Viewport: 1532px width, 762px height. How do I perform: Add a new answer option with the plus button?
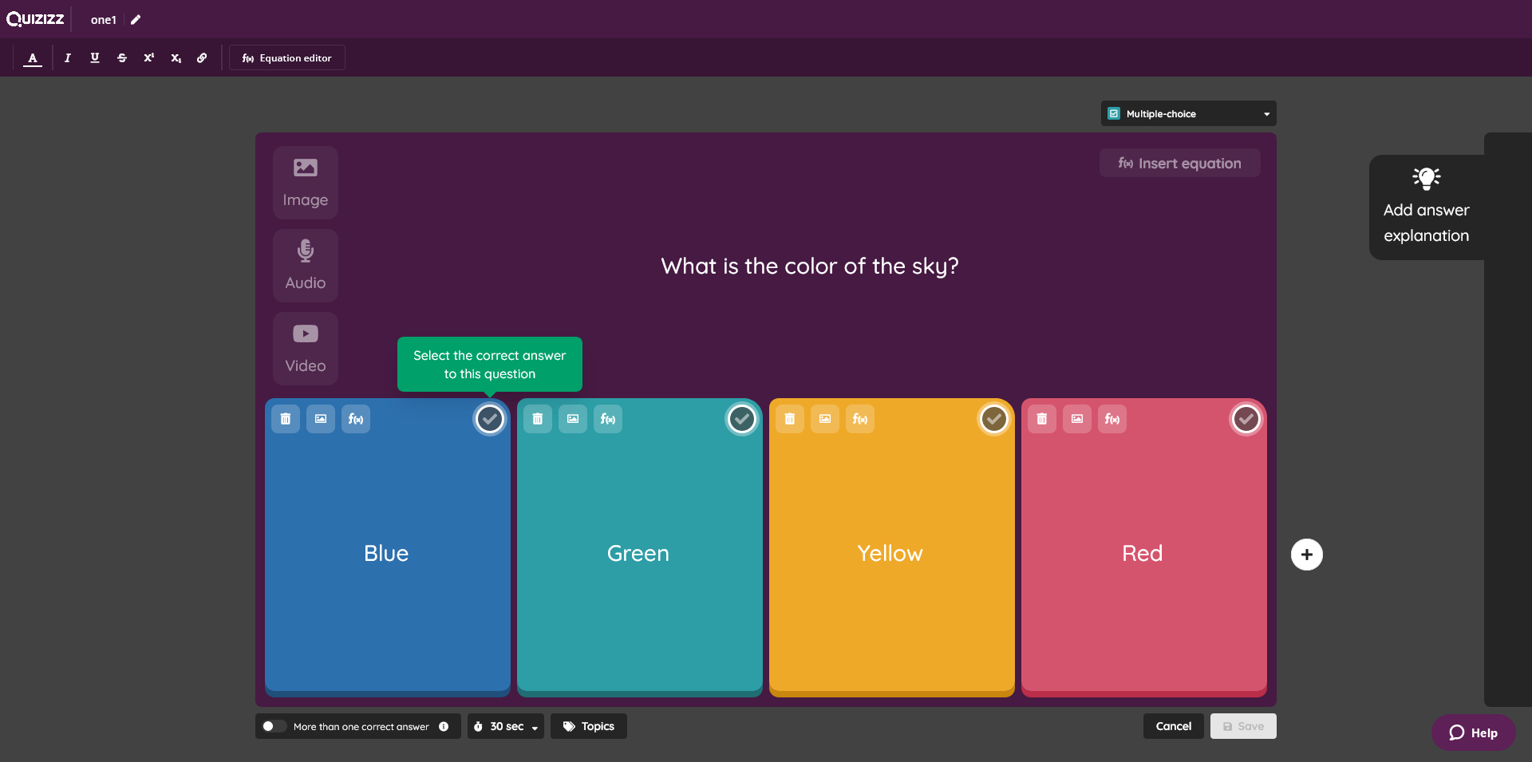1306,554
